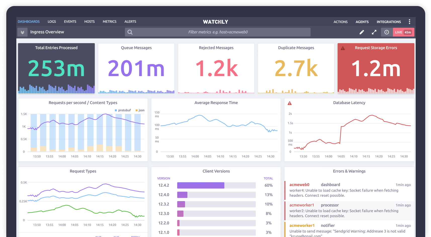431x237 pixels.
Task: Open the Request Storage Errors 1.2m card
Action: 376,68
